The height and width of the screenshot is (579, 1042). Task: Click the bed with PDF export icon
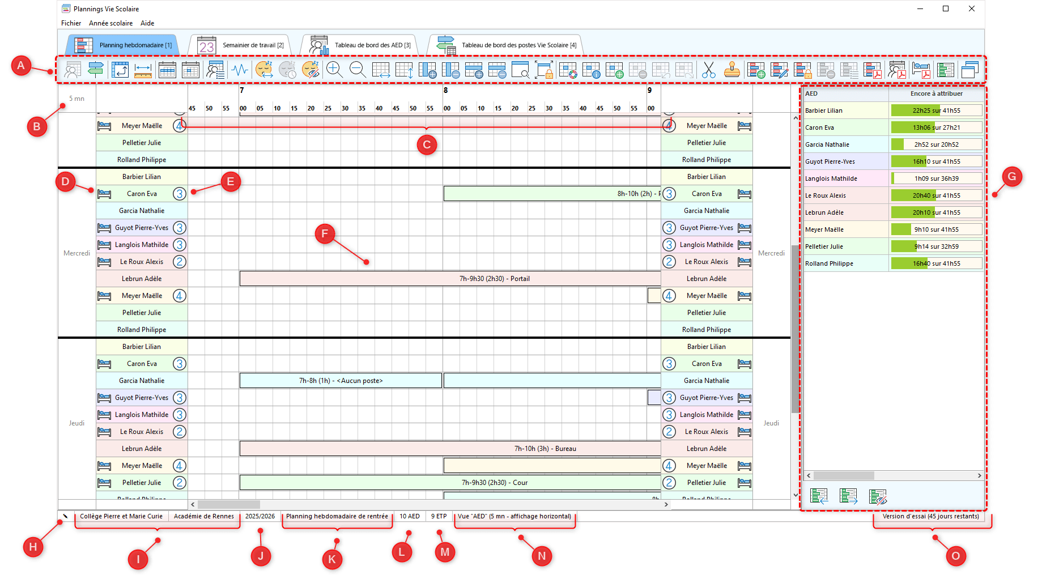[921, 70]
